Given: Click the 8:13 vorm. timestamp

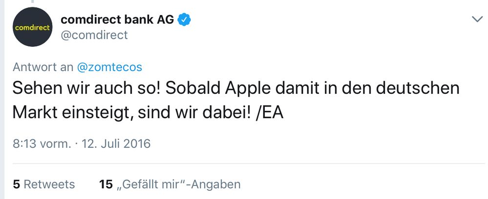Looking at the screenshot, I should [42, 144].
